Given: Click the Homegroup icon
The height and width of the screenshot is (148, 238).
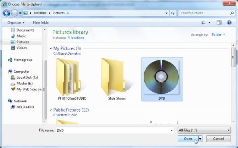Looking at the screenshot, I should tap(10, 60).
